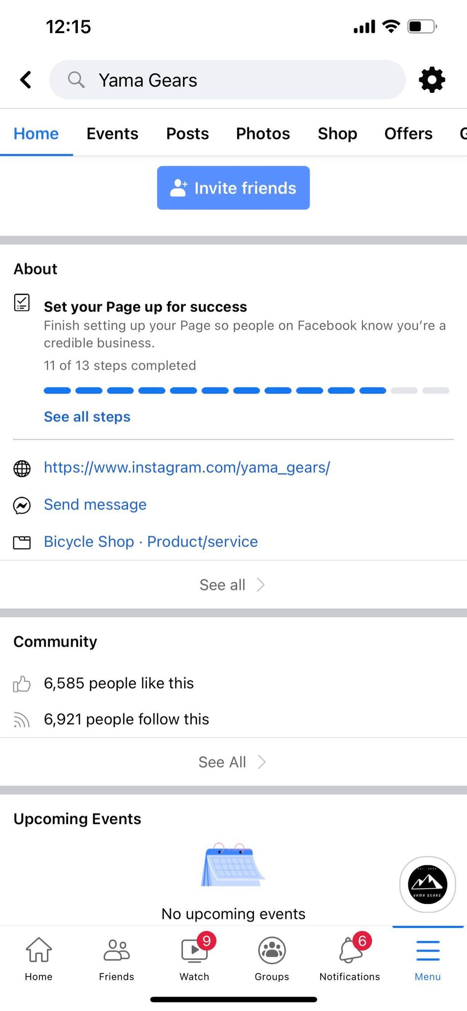Expand Community with See All chevron
This screenshot has width=467, height=1011.
pos(261,762)
